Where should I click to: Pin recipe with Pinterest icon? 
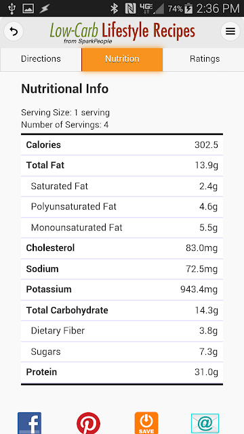coord(89,423)
